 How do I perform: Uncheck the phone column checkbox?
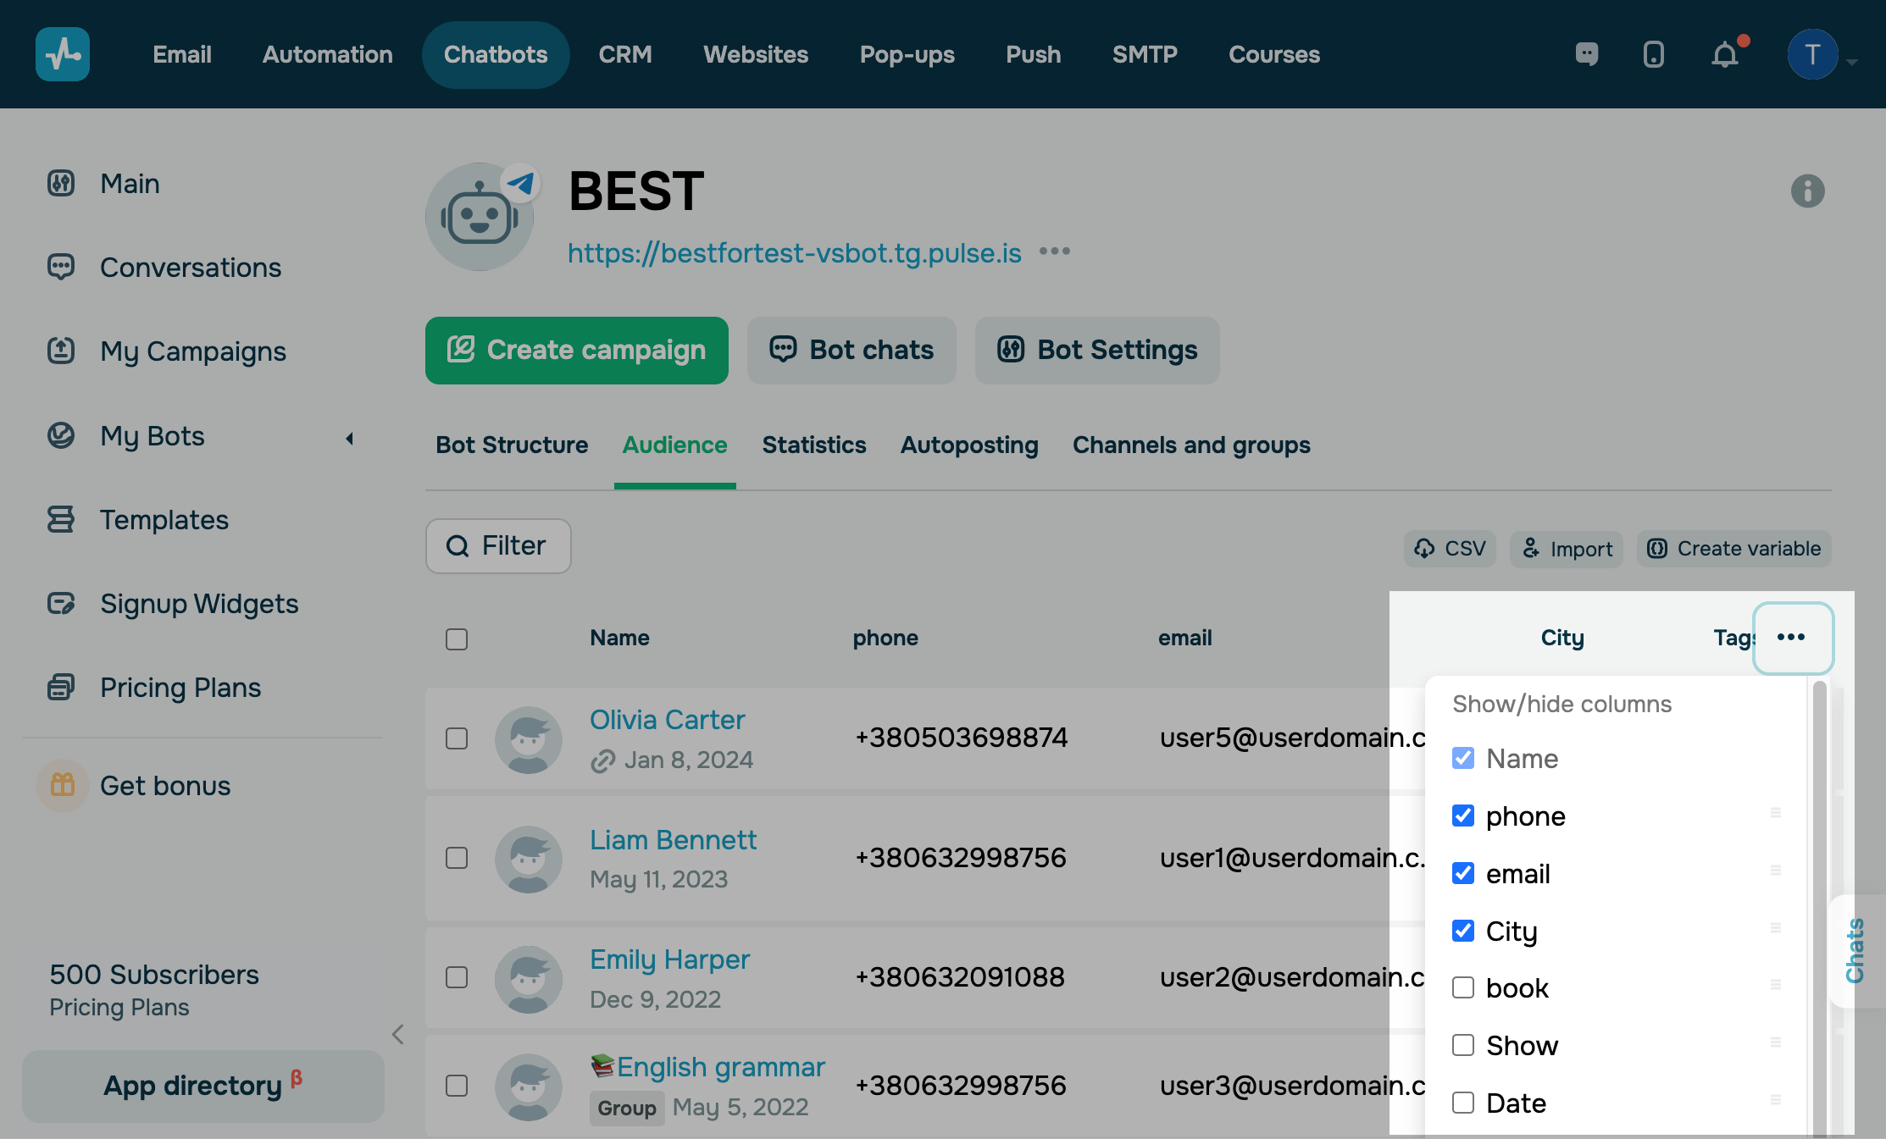point(1463,816)
